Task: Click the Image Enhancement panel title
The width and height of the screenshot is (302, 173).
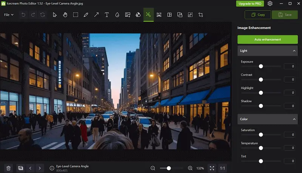Action: (x=254, y=28)
